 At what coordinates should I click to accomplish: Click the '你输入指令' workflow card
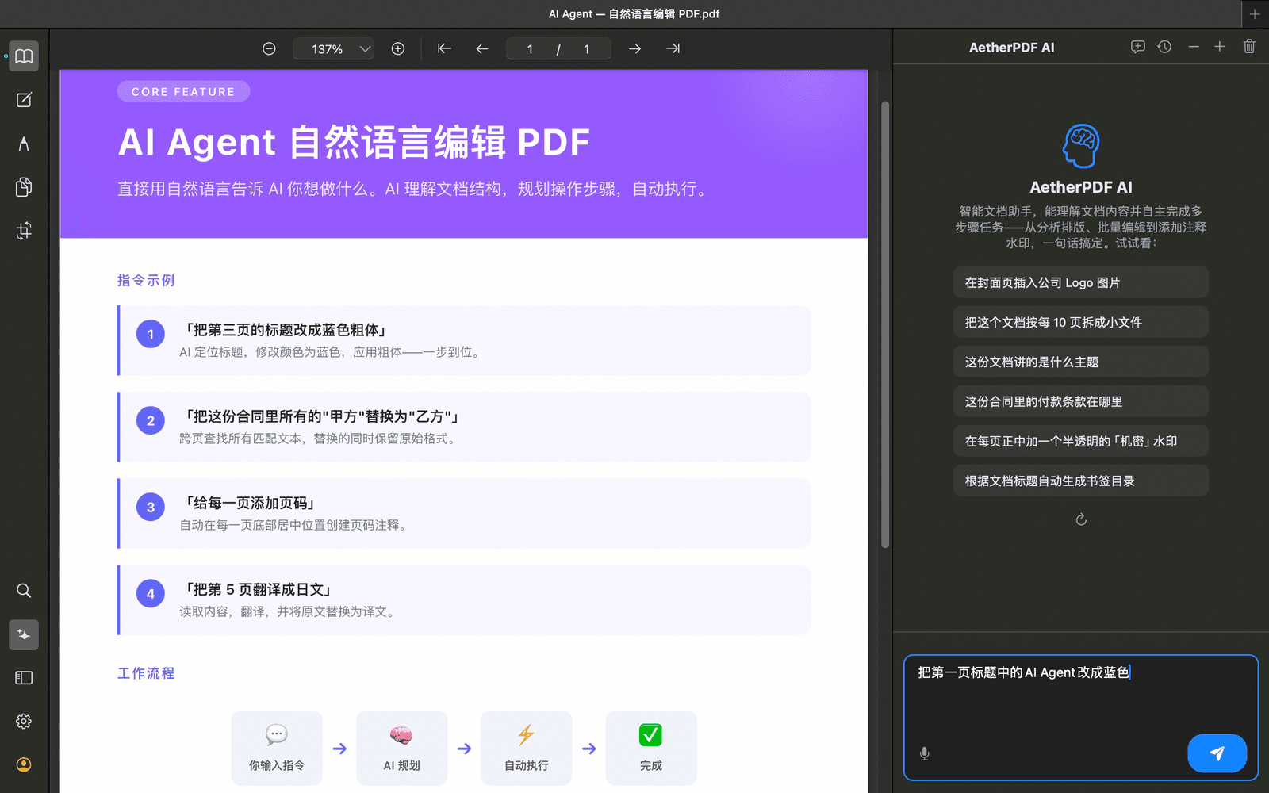[x=277, y=748]
